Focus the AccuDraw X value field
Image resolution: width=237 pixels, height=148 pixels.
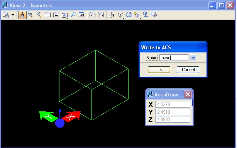click(173, 104)
